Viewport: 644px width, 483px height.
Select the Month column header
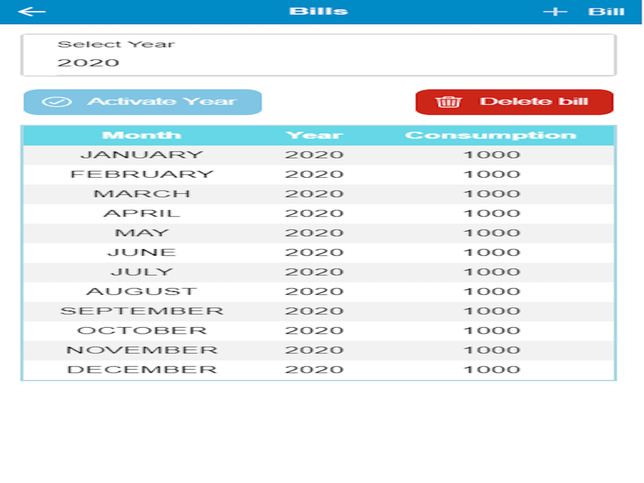(142, 135)
